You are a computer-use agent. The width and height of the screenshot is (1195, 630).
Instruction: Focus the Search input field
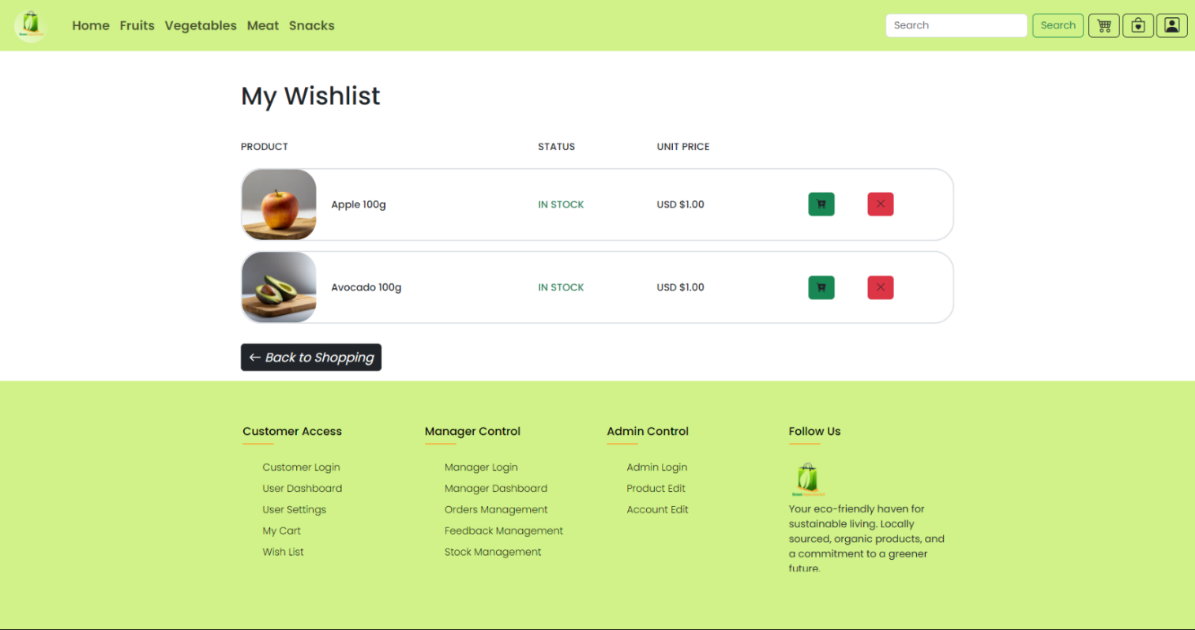tap(956, 25)
